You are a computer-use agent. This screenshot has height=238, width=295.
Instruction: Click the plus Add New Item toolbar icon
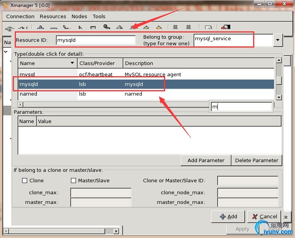click(x=40, y=27)
